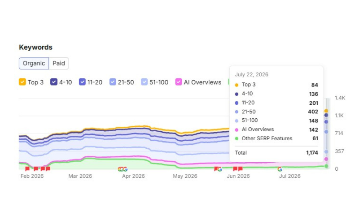Image resolution: width=359 pixels, height=224 pixels.
Task: Click 51-100 value 148 in tooltip
Action: 313,121
